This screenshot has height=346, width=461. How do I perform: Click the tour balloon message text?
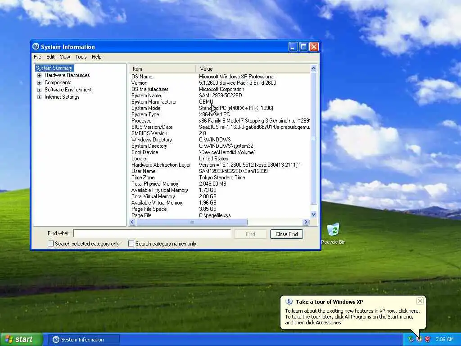click(x=352, y=317)
